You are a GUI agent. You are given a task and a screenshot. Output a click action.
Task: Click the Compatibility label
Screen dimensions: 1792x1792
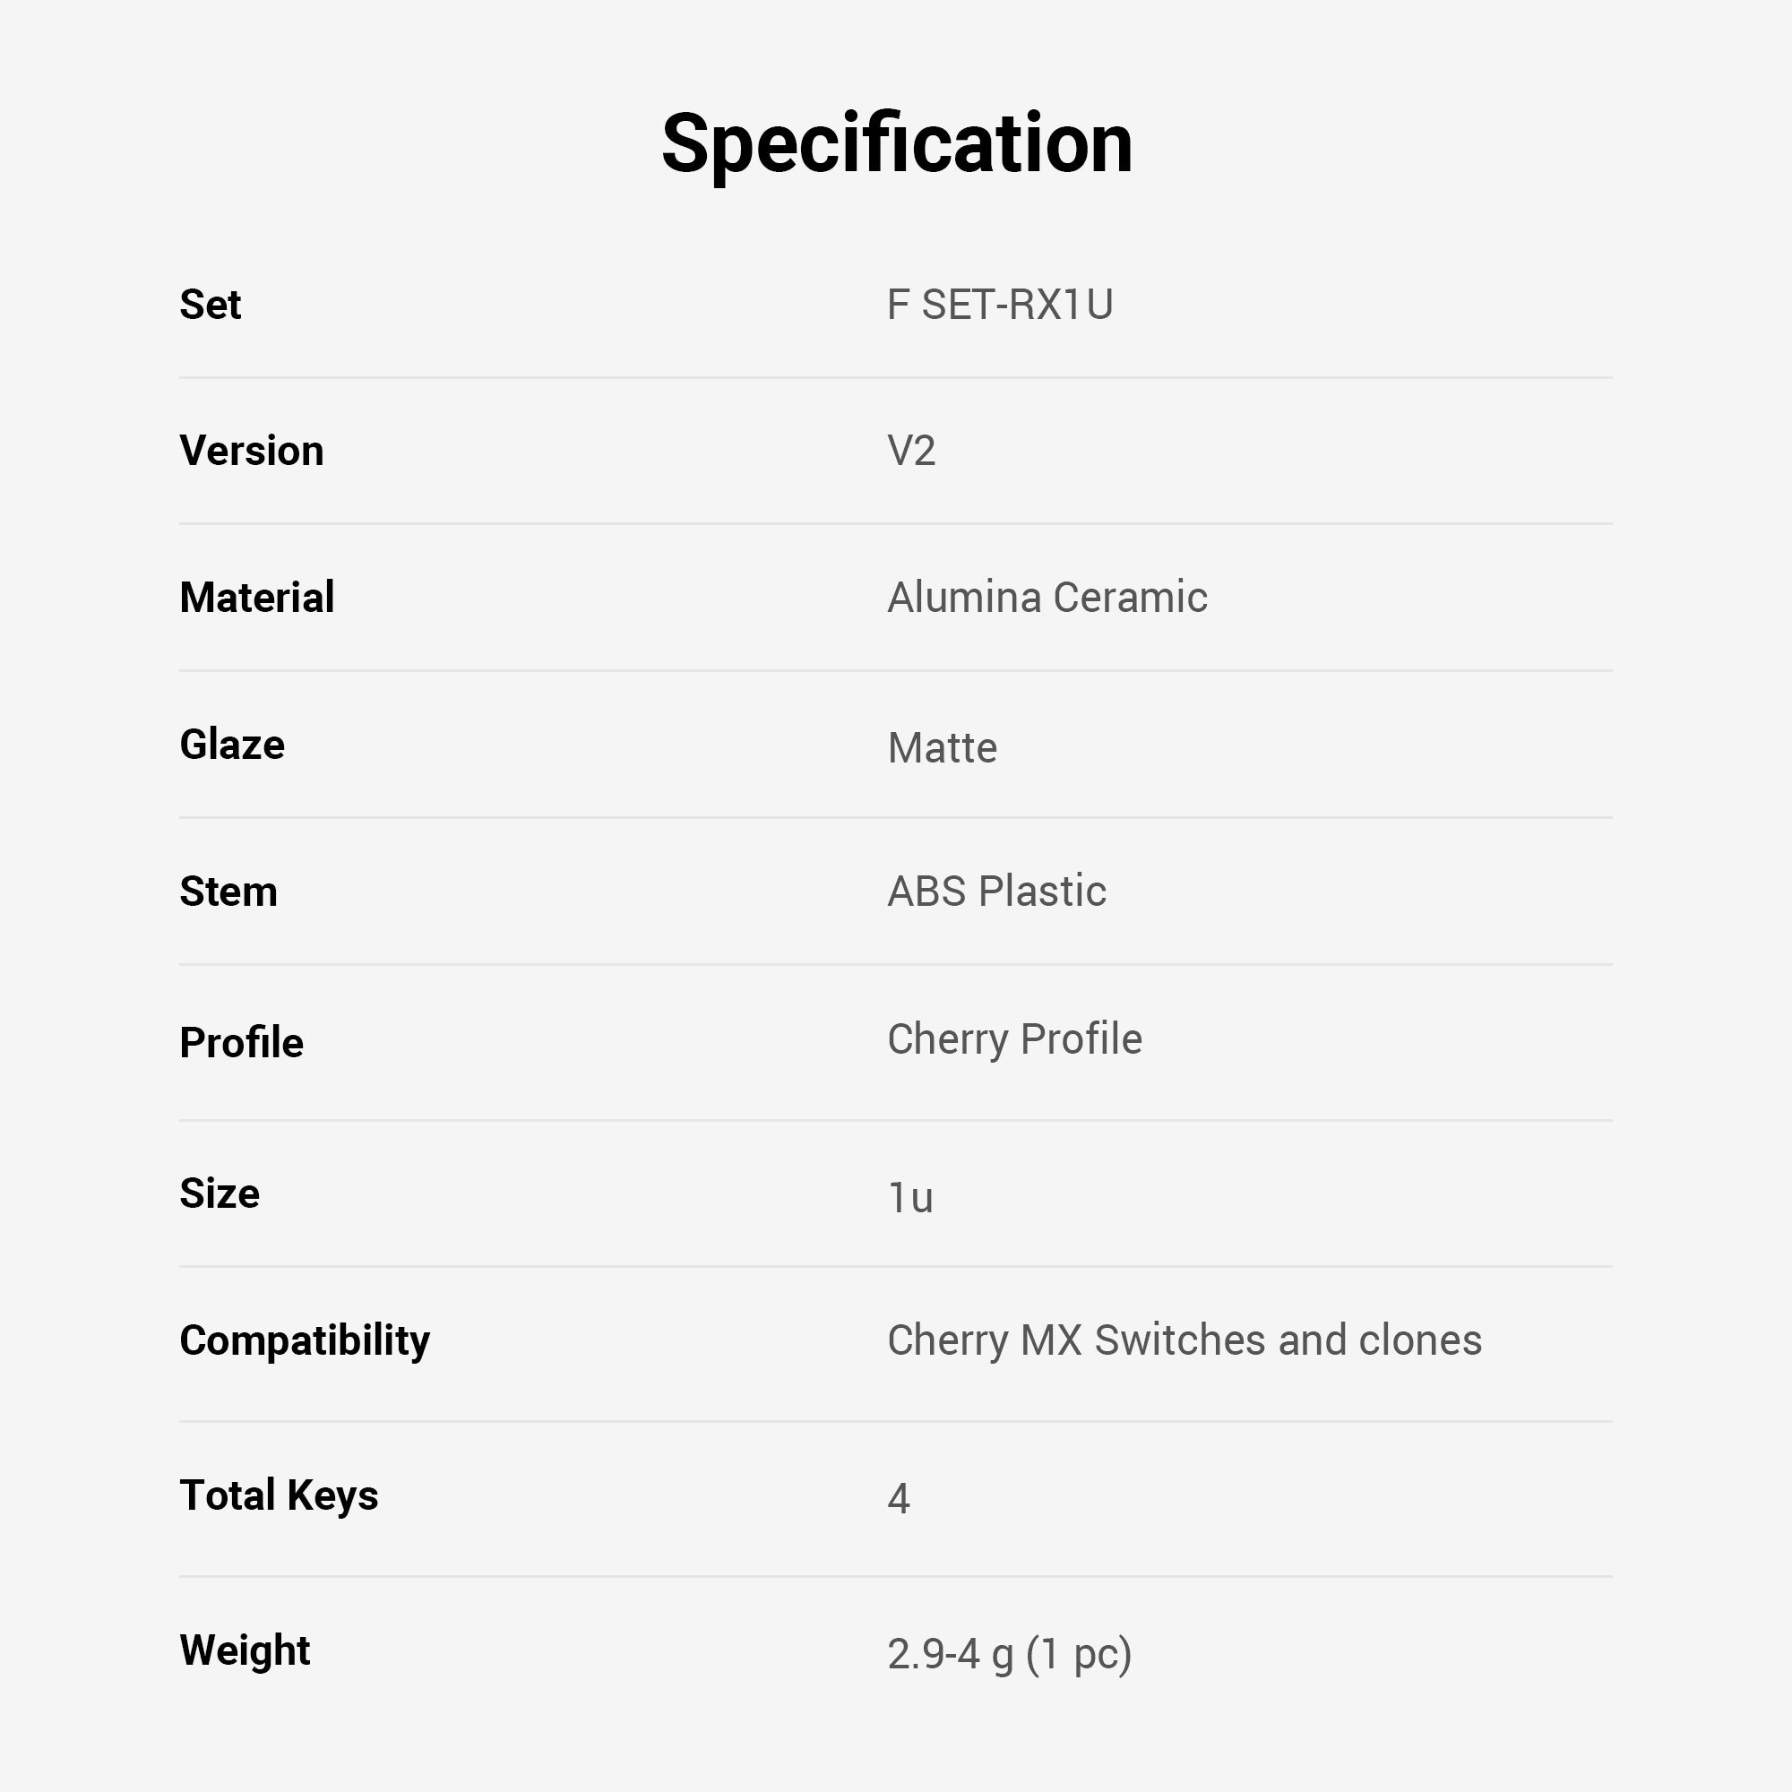pyautogui.click(x=305, y=1340)
